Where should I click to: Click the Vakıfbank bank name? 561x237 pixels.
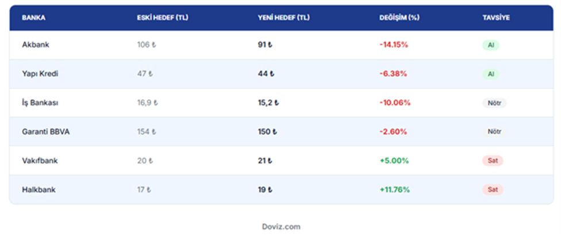point(40,161)
